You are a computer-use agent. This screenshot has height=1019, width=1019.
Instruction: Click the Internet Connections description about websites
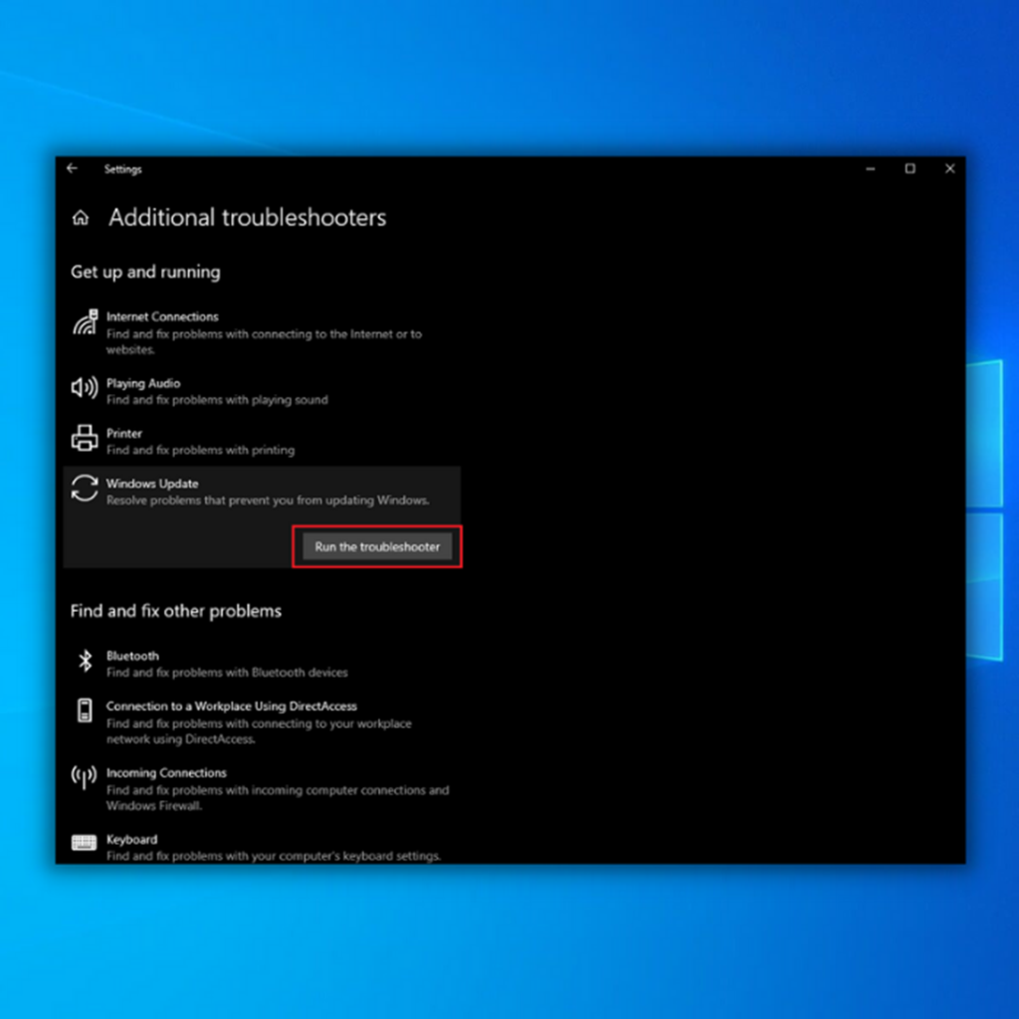pos(264,342)
